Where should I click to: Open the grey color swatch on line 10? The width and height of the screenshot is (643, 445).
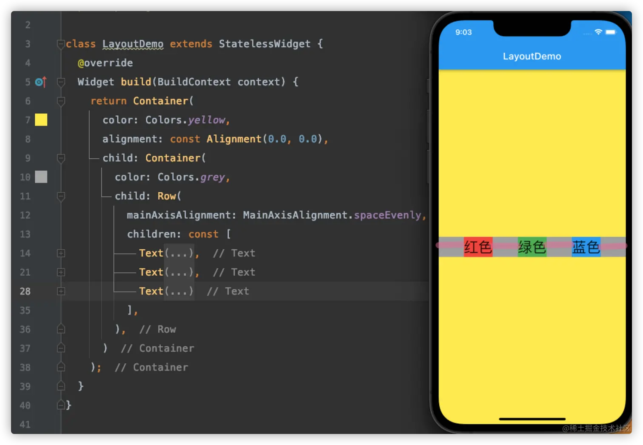pos(41,177)
